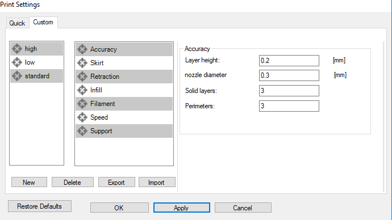
Task: Click the gear icon beside low profile
Action: [x=17, y=62]
